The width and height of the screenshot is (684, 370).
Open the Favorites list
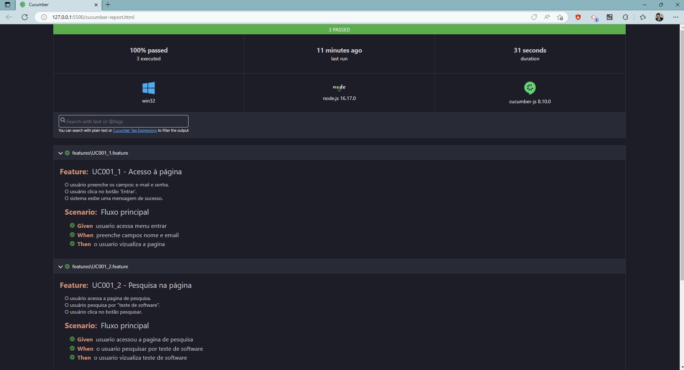tap(643, 17)
